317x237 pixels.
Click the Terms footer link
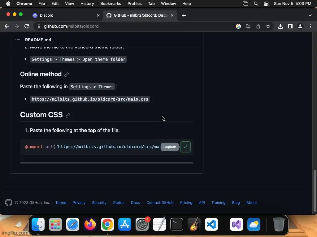pos(61,202)
